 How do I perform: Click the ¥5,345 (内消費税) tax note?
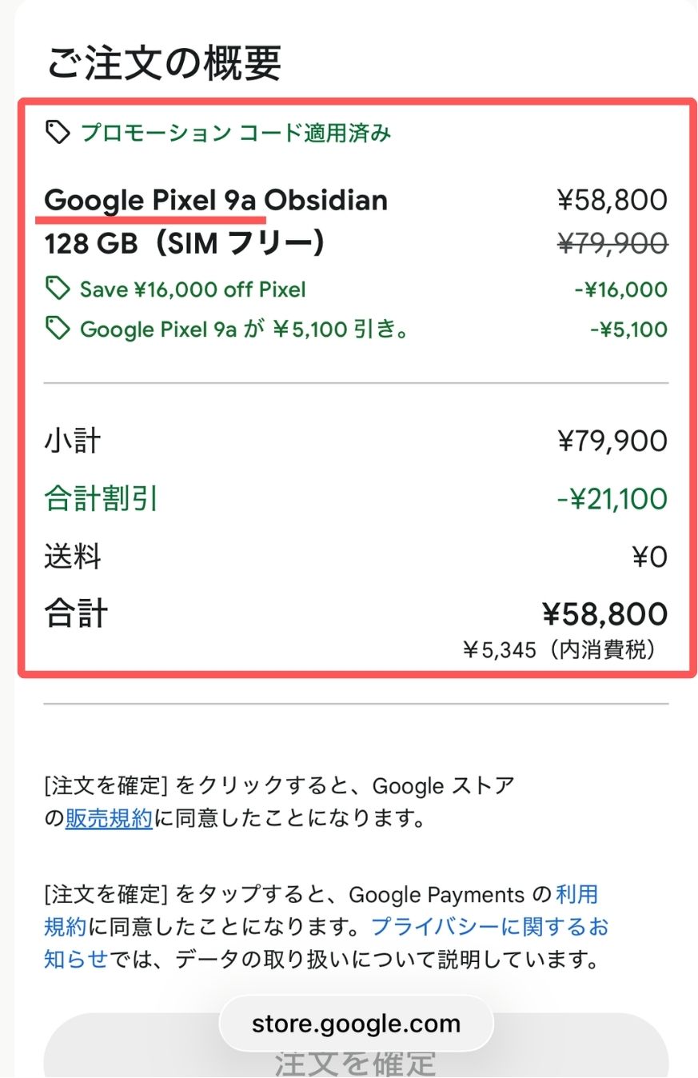point(560,649)
